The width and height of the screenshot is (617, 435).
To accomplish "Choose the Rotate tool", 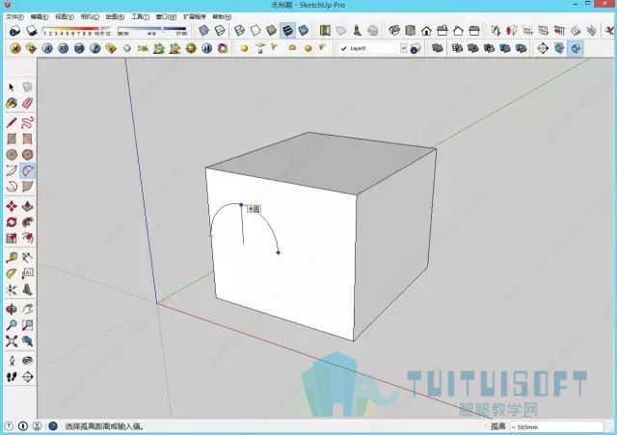I will point(12,222).
